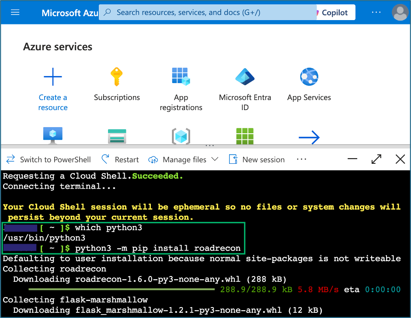411x318 pixels.
Task: Click the App registrations label
Action: 181,102
